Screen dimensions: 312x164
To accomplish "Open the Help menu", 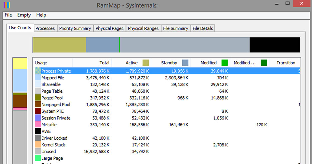I will [41, 15].
